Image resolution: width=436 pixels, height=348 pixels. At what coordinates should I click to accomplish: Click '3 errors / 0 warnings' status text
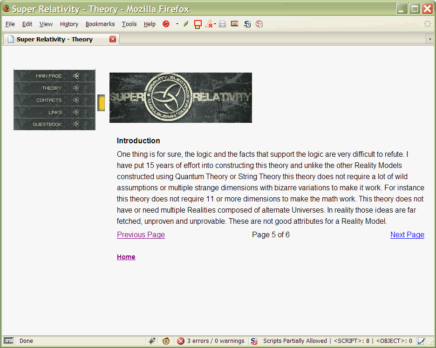(216, 341)
